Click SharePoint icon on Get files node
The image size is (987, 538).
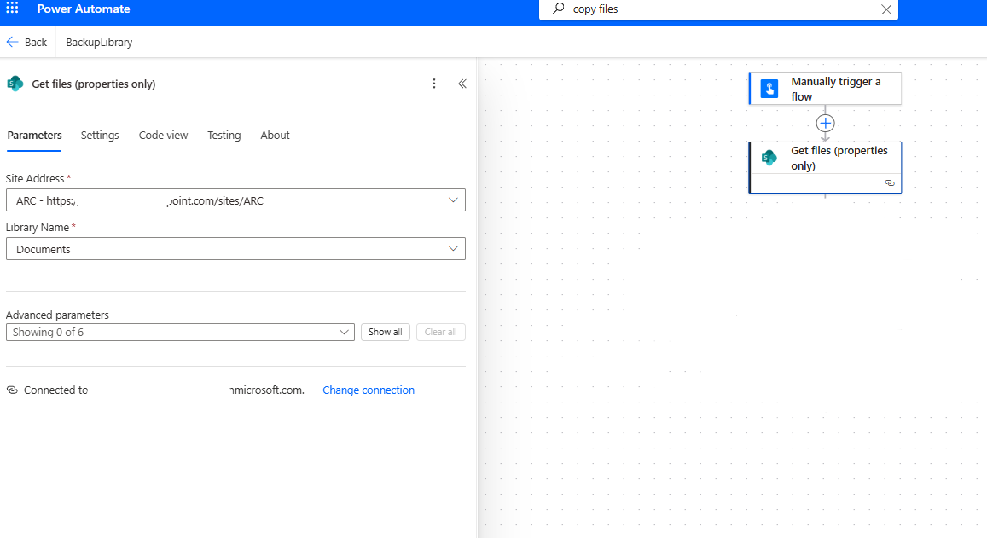pyautogui.click(x=769, y=158)
